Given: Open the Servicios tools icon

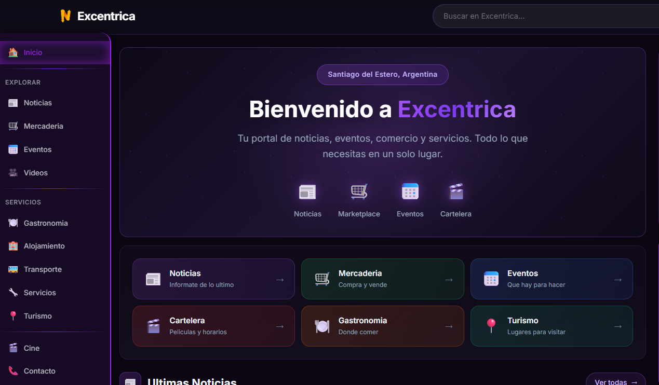Looking at the screenshot, I should tap(12, 292).
